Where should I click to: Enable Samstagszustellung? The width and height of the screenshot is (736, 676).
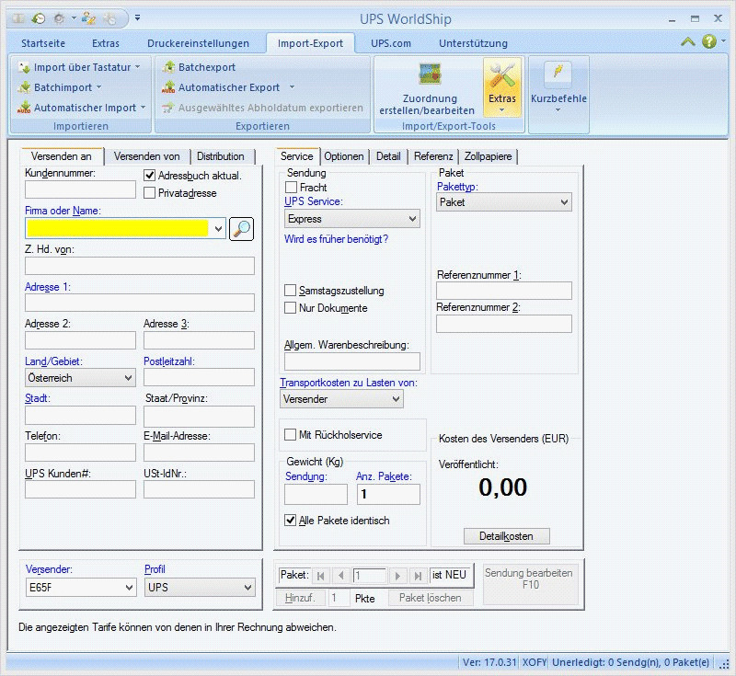tap(290, 291)
